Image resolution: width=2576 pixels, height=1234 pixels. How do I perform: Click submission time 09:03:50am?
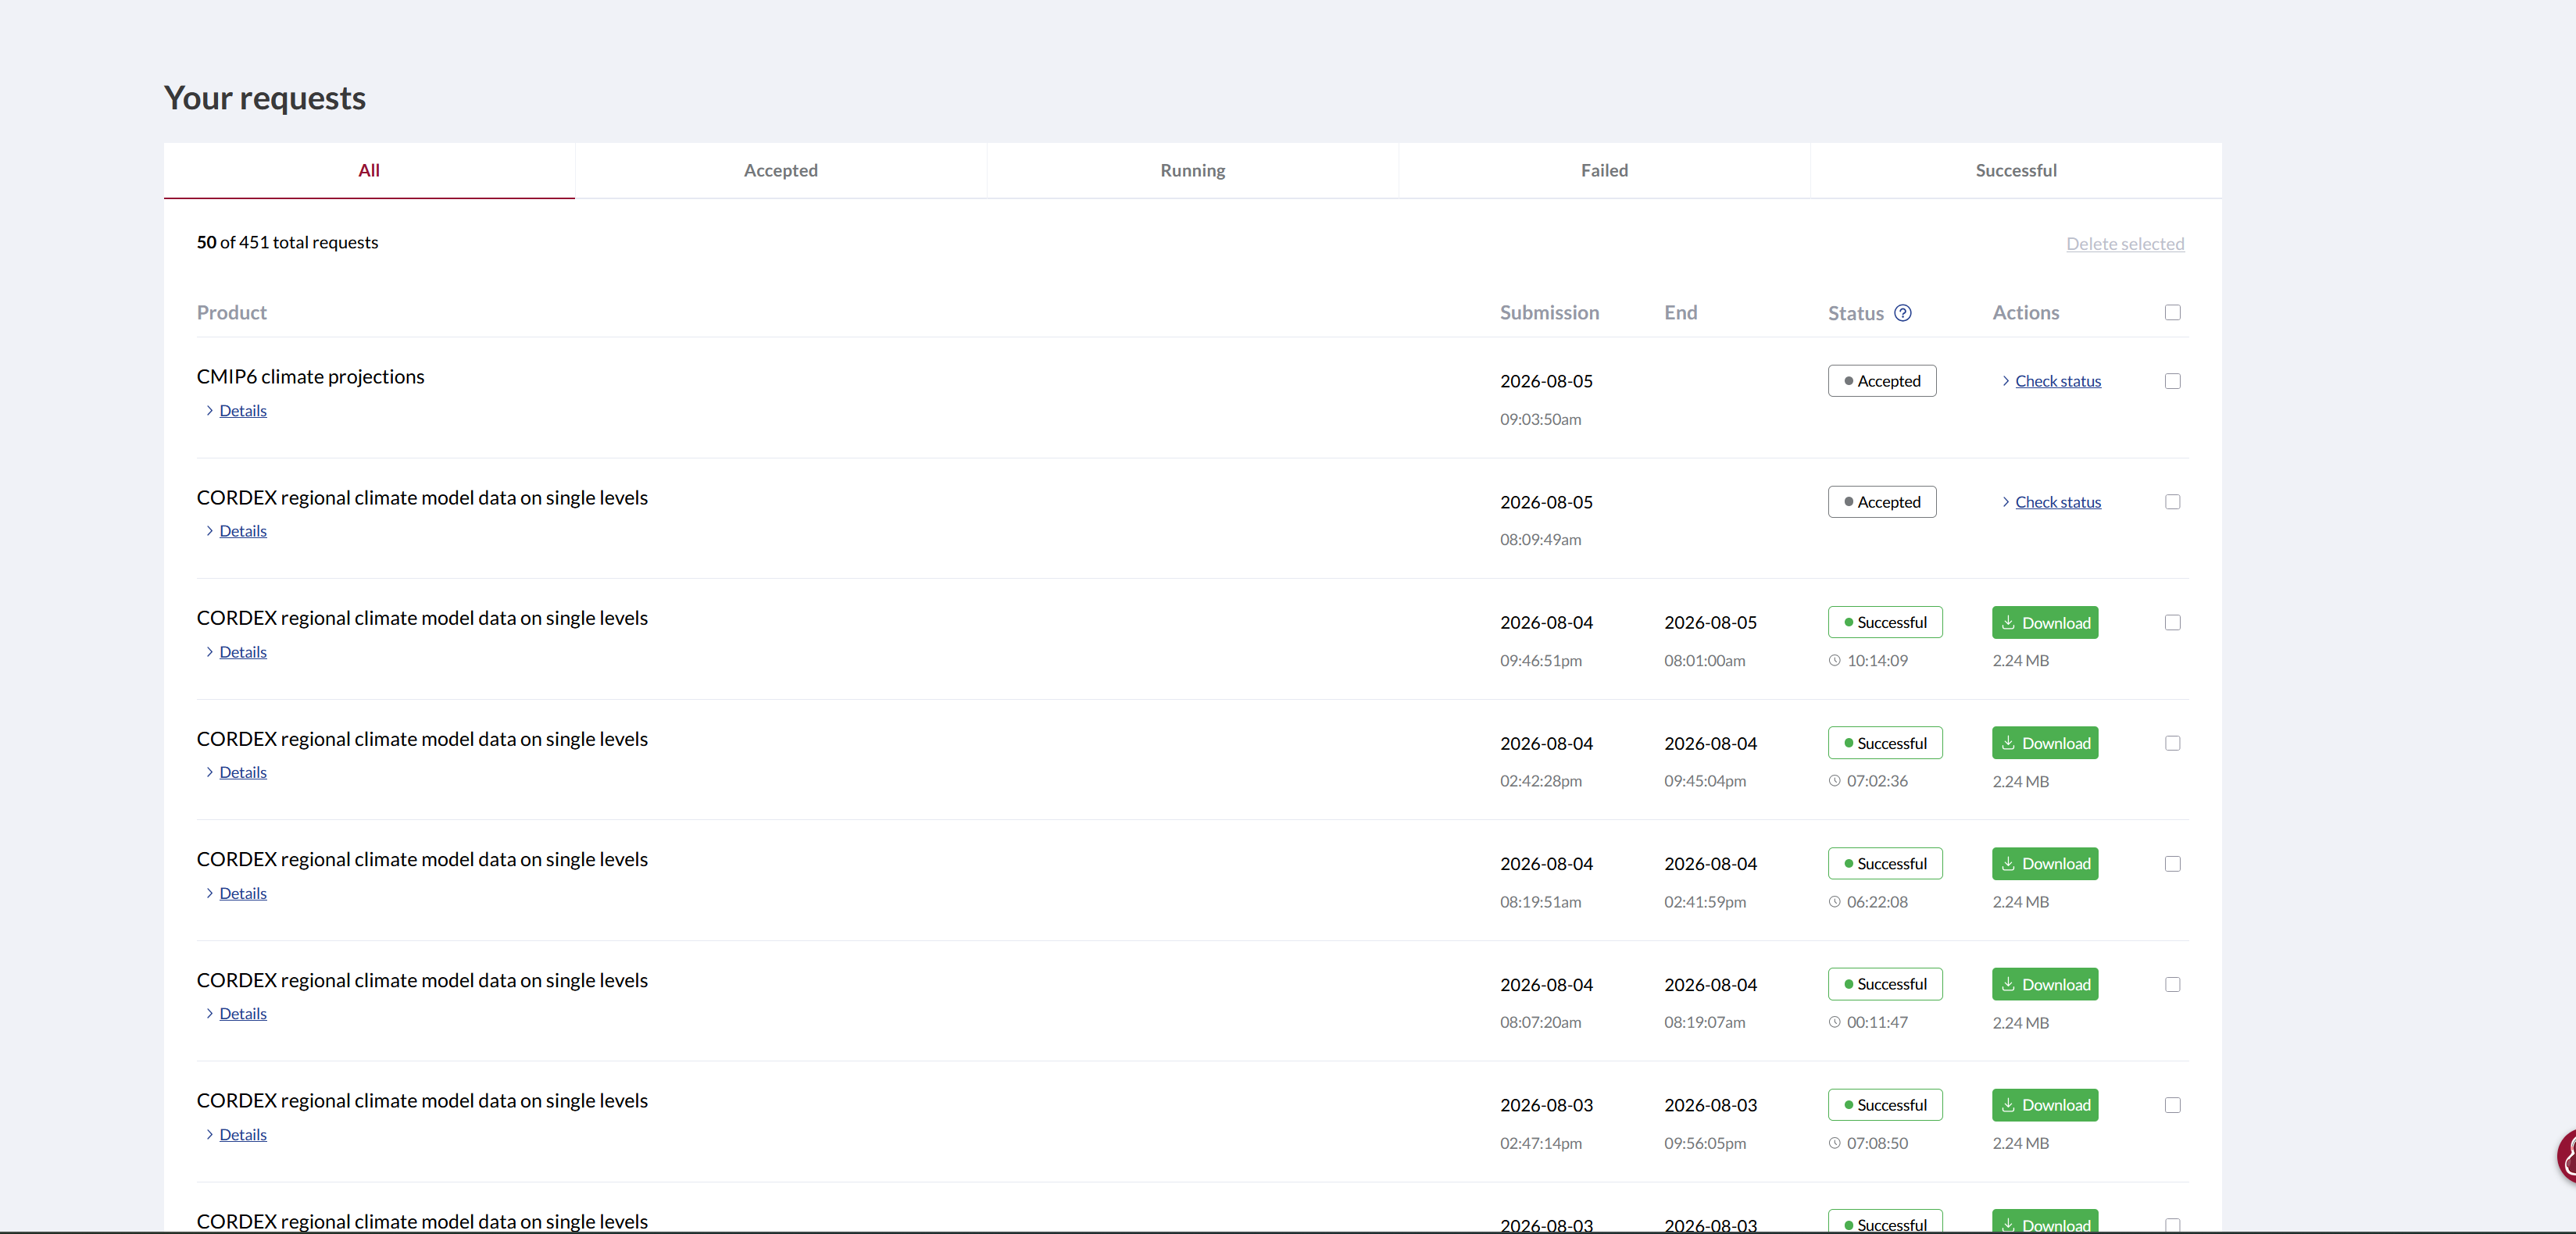click(1540, 419)
